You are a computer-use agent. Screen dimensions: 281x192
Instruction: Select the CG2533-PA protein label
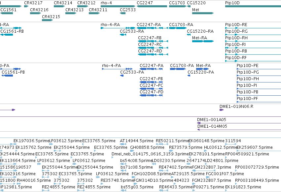click(x=132, y=72)
